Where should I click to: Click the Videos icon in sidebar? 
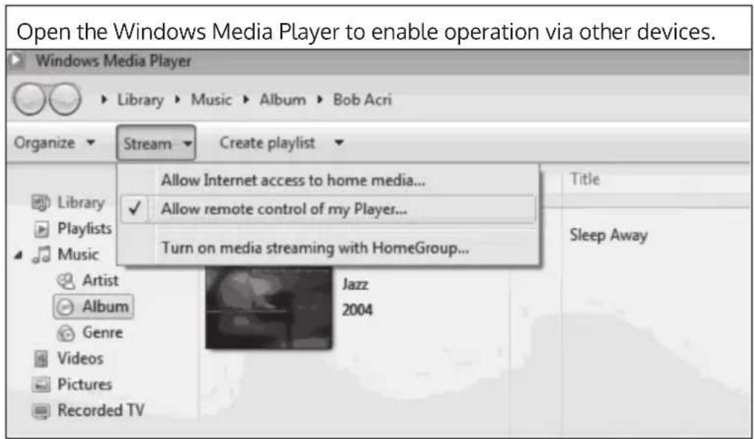coord(41,359)
